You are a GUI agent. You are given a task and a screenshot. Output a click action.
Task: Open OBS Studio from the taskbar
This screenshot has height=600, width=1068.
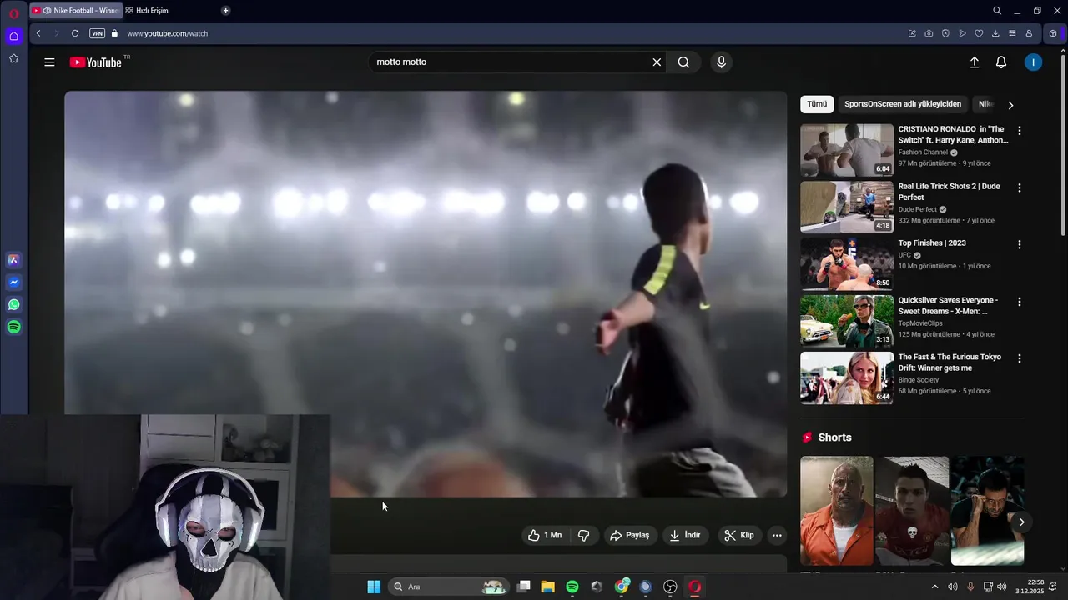coord(670,587)
